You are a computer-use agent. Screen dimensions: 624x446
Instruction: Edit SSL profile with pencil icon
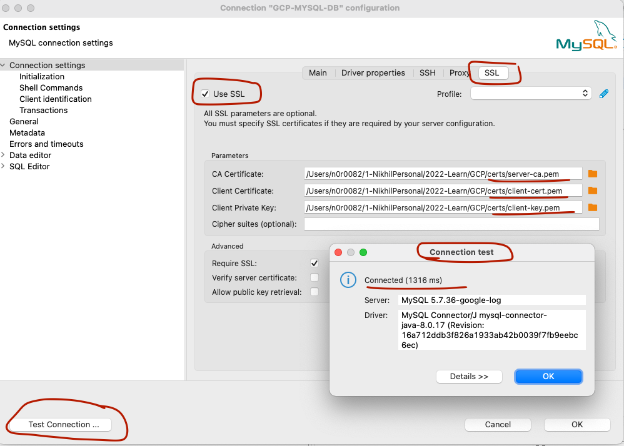[x=604, y=94]
